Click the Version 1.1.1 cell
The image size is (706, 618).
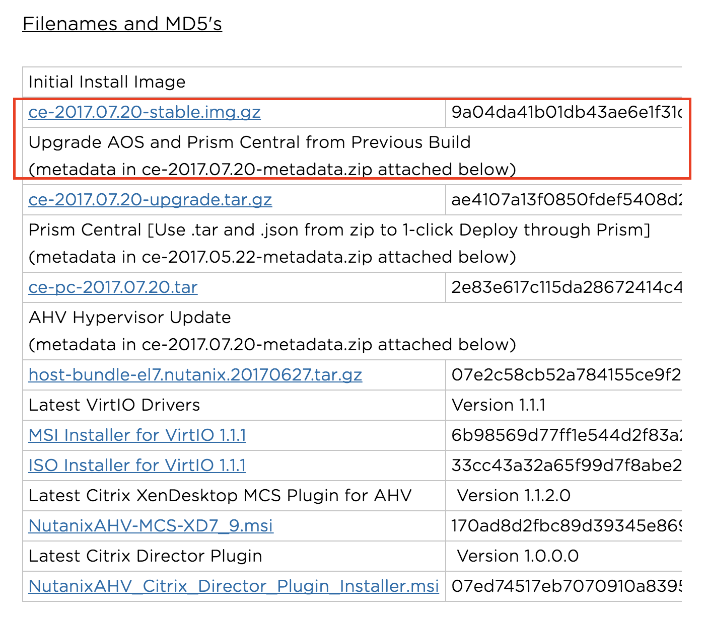[x=499, y=405]
